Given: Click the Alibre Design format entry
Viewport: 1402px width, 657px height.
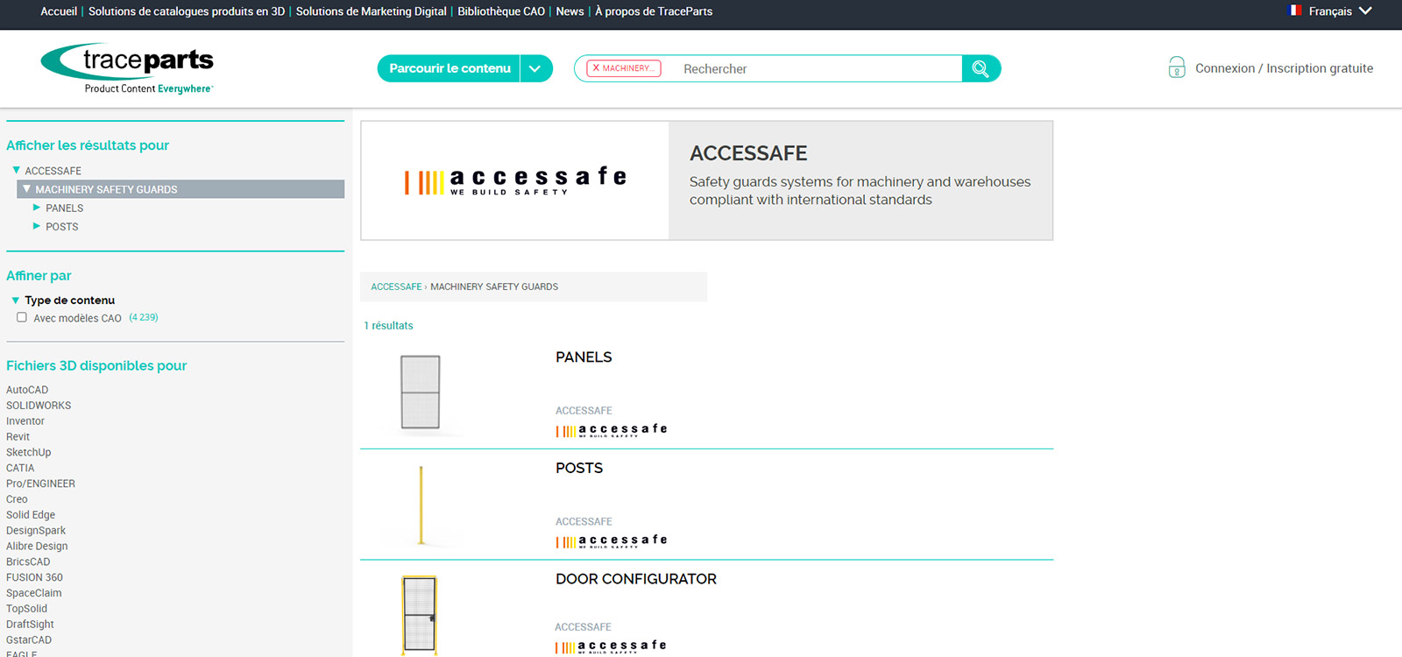Looking at the screenshot, I should click(37, 547).
